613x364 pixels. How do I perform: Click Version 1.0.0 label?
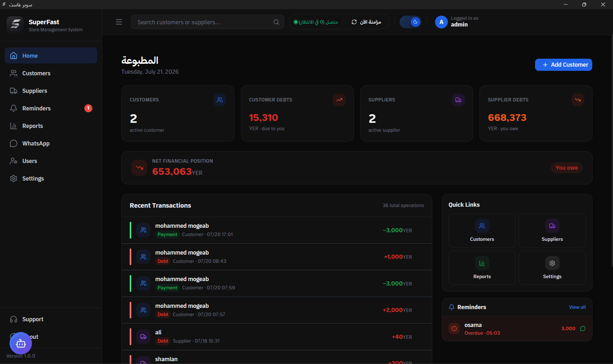[21, 356]
